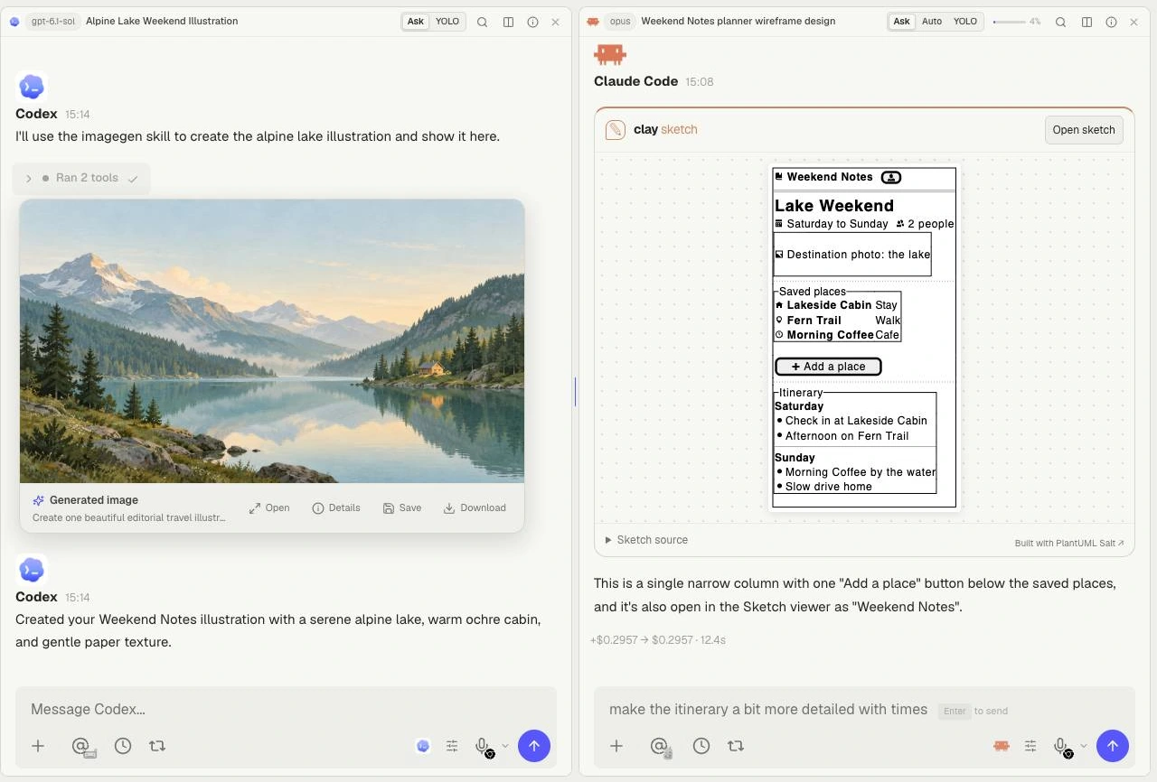The height and width of the screenshot is (782, 1157).
Task: Click microphone icon in Codex input bar
Action: (482, 746)
